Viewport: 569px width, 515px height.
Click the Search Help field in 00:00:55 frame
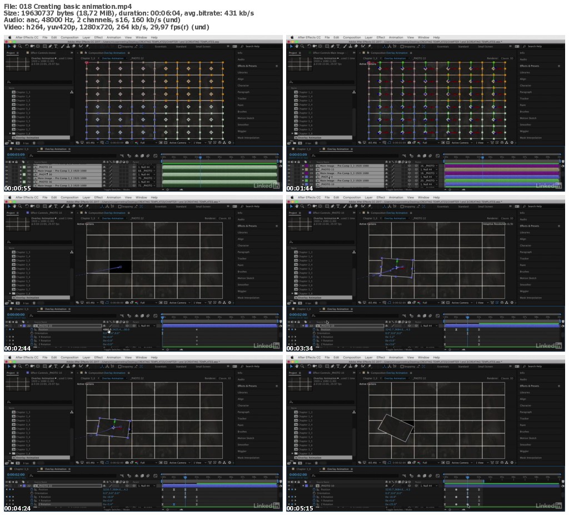pos(259,47)
